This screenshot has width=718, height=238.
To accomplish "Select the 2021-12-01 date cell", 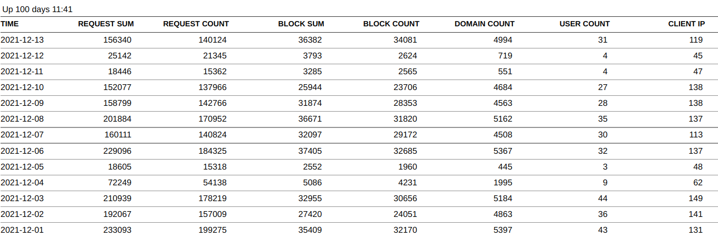I will [22, 230].
